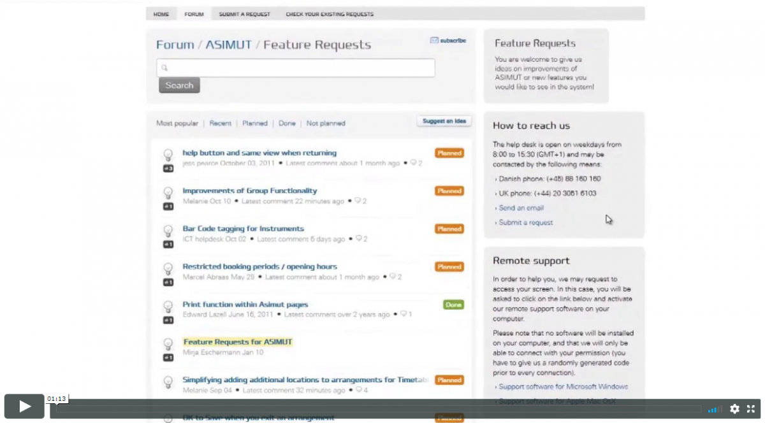
Task: Click magnifier icon in search field
Action: pyautogui.click(x=164, y=68)
